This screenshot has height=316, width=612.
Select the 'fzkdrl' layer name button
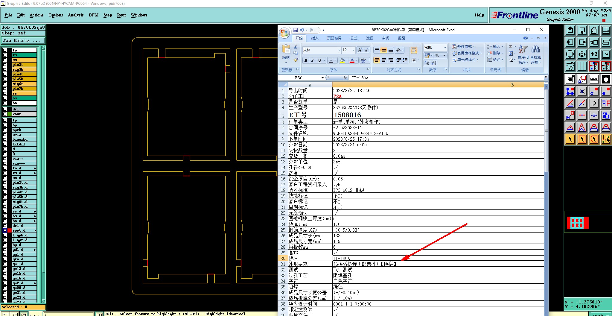24,144
